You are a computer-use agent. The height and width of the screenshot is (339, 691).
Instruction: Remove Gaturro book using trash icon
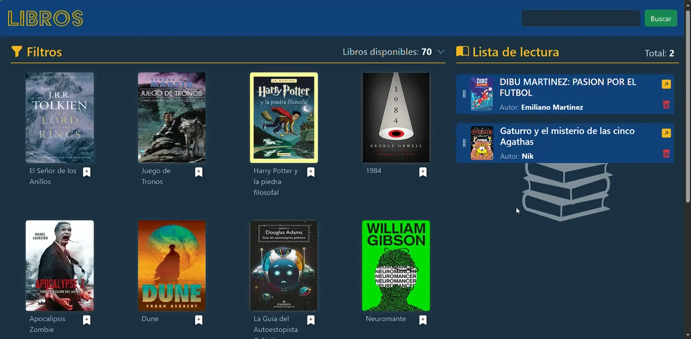(666, 154)
